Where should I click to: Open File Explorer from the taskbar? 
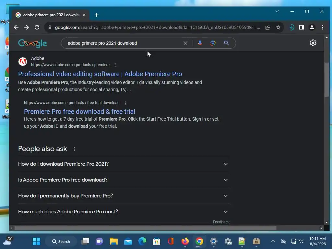tap(114, 241)
